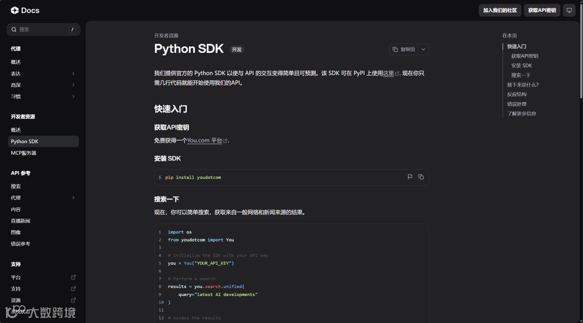Expand the 高深 sidebar section
The height and width of the screenshot is (323, 583).
[73, 85]
